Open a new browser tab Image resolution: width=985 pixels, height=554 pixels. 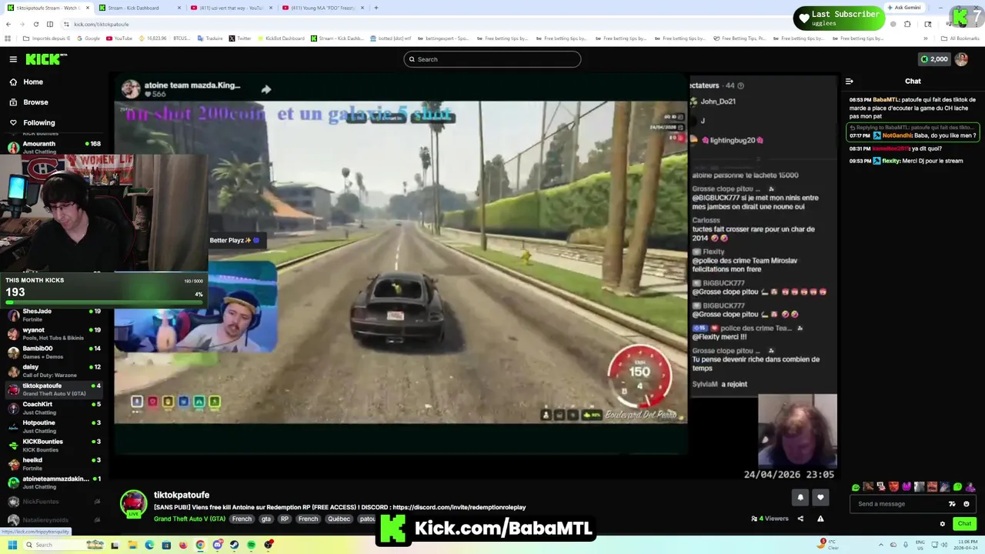(x=376, y=8)
